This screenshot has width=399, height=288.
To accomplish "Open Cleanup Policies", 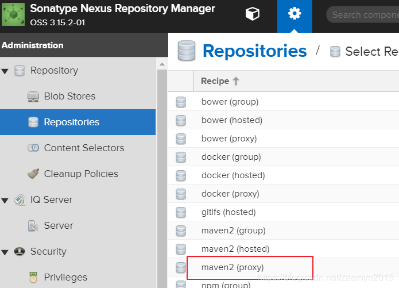I will tap(81, 174).
